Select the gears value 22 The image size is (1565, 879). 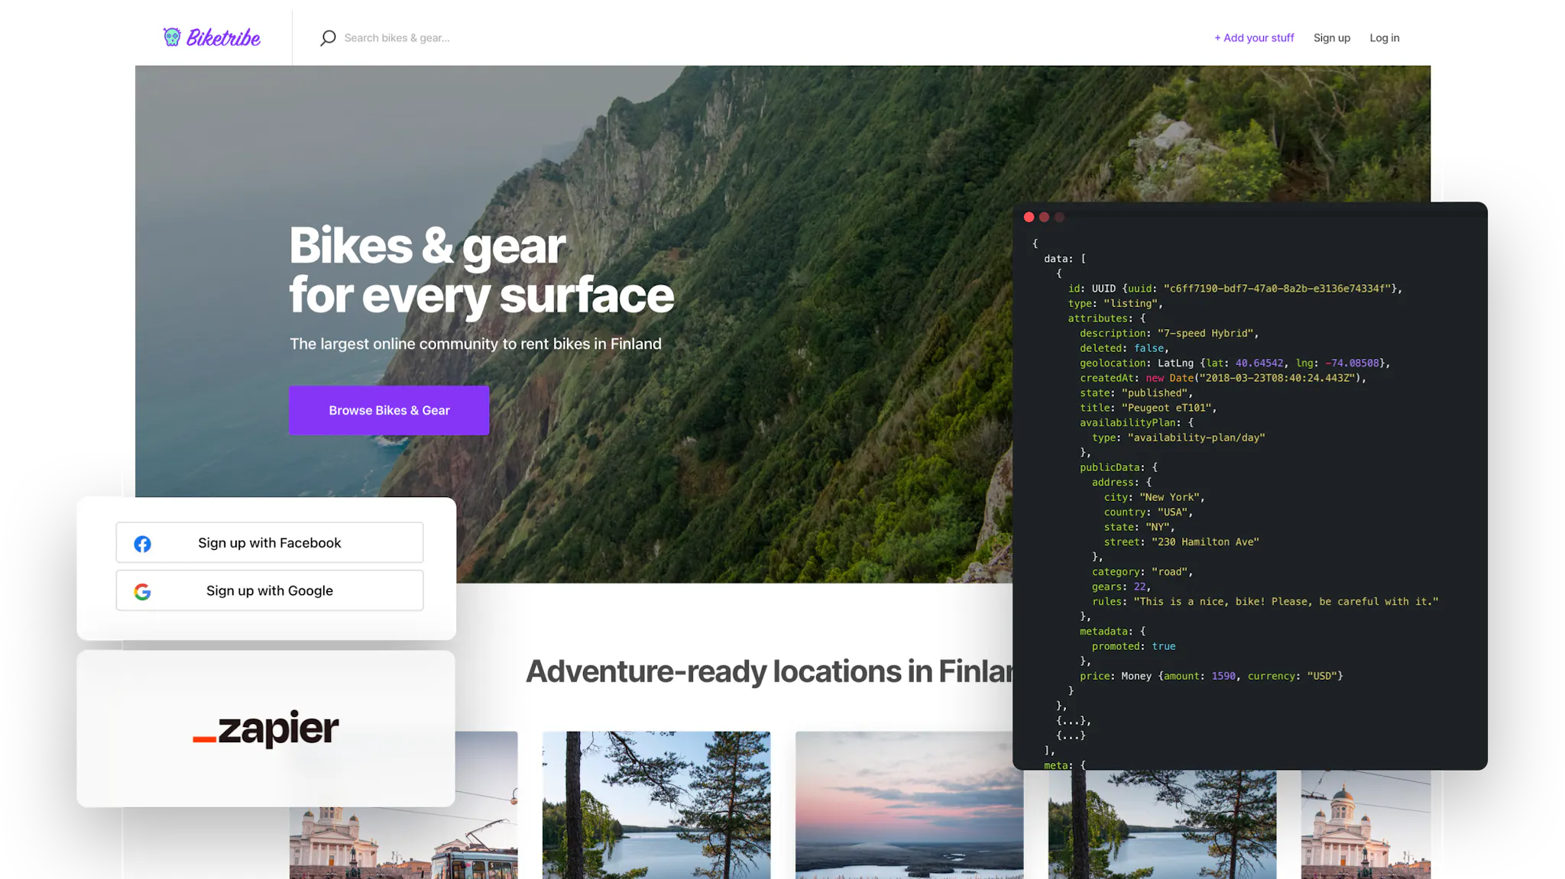click(1139, 587)
